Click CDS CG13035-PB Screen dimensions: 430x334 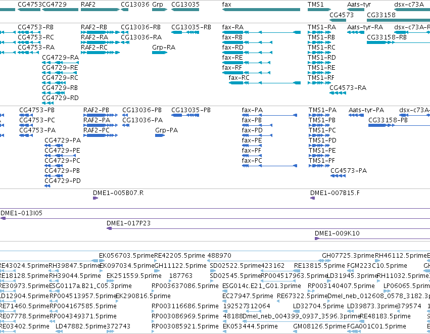tap(185, 115)
